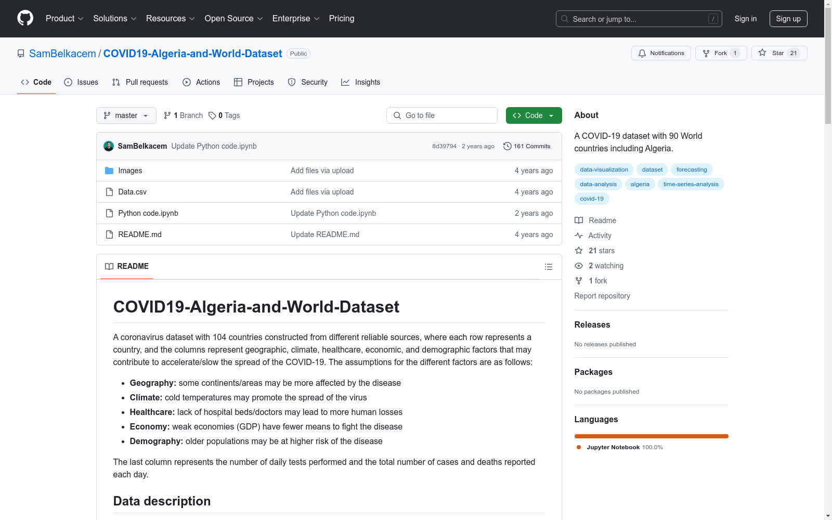Click the book icon on README tab
This screenshot has height=520, width=832.
pos(109,266)
